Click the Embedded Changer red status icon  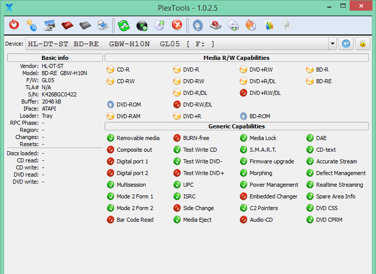(243, 196)
